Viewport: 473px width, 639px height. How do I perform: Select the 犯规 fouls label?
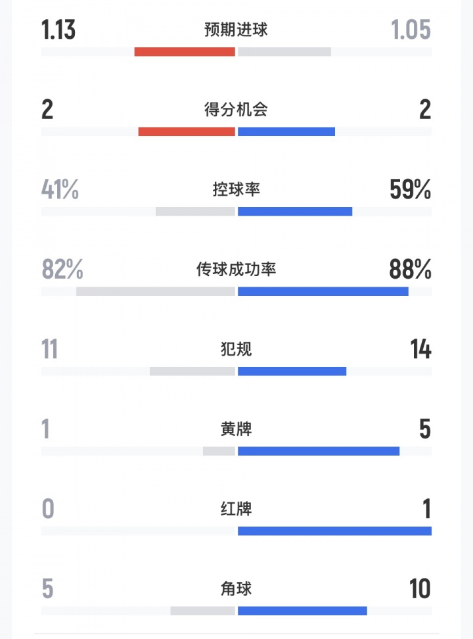click(x=236, y=350)
